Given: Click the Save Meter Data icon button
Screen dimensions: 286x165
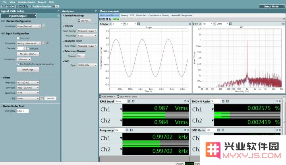Looking at the screenshot, I should point(118,97).
